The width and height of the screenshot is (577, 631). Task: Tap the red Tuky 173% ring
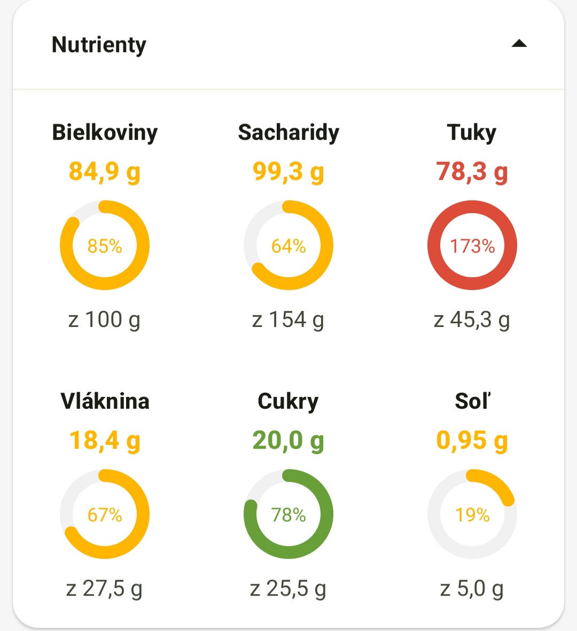472,246
